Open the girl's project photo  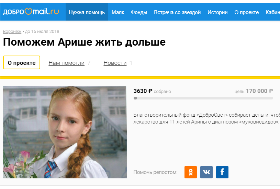[x=65, y=132]
